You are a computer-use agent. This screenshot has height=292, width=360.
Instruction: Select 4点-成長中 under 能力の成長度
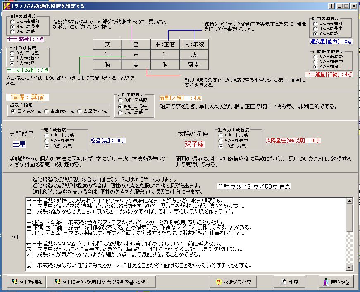(315, 29)
